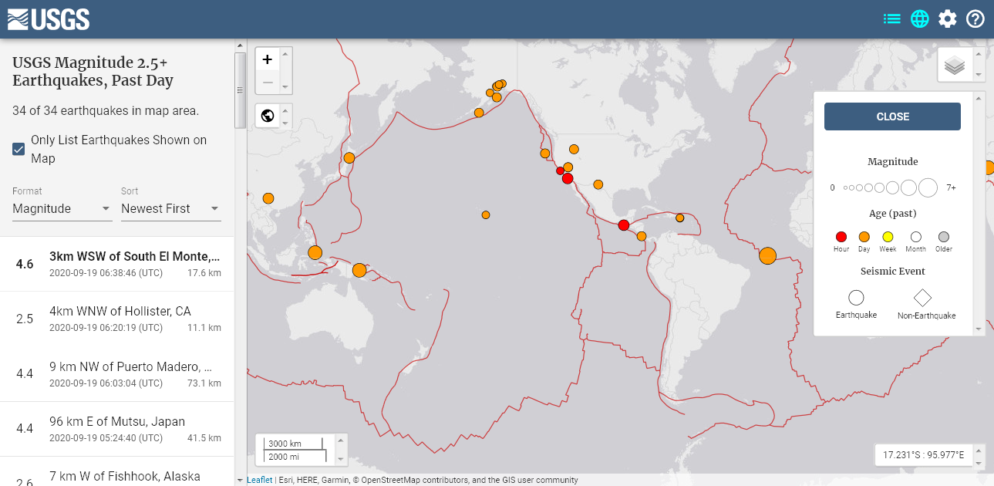Click the 'USGS Magnitude 2.5+ Earthquakes, Past Day' heading
994x486 pixels.
click(x=93, y=71)
